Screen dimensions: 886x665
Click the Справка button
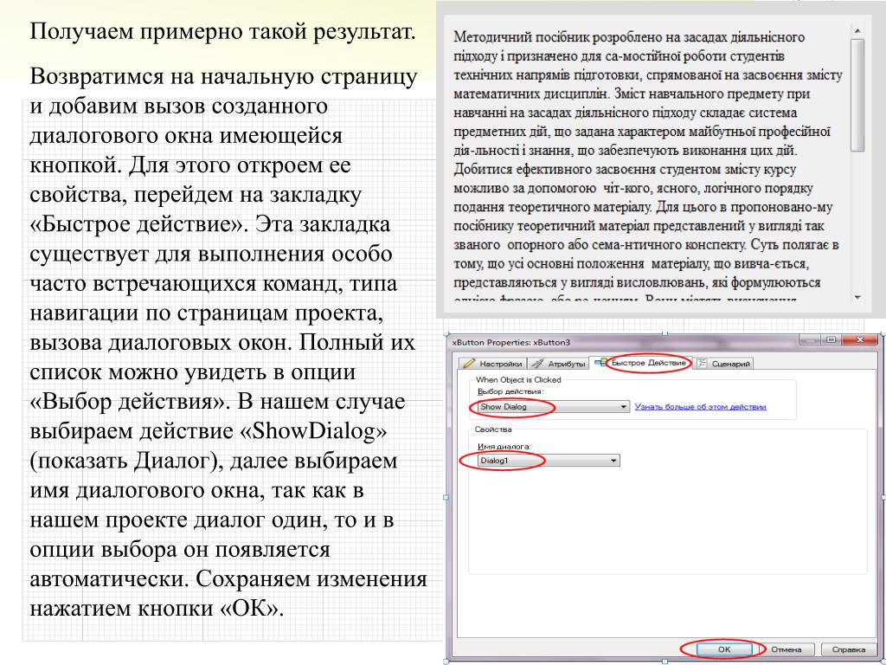(848, 649)
